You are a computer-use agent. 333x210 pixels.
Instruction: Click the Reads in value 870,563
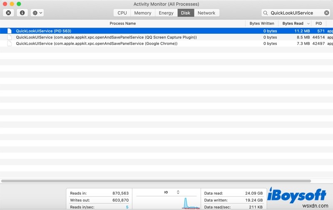coord(120,193)
